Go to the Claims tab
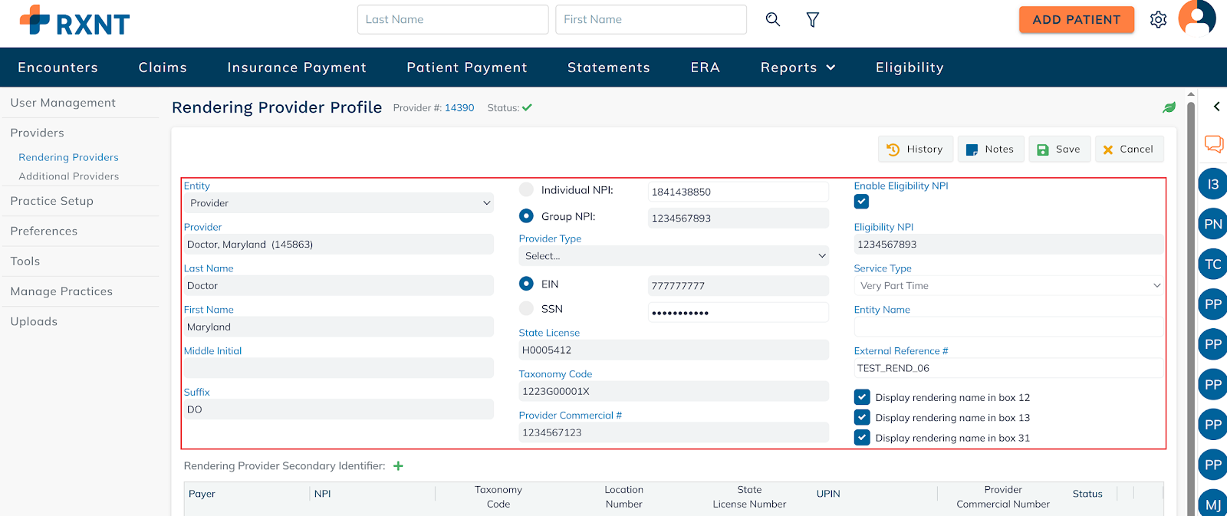Screen dimensions: 1227x516 click(x=163, y=67)
